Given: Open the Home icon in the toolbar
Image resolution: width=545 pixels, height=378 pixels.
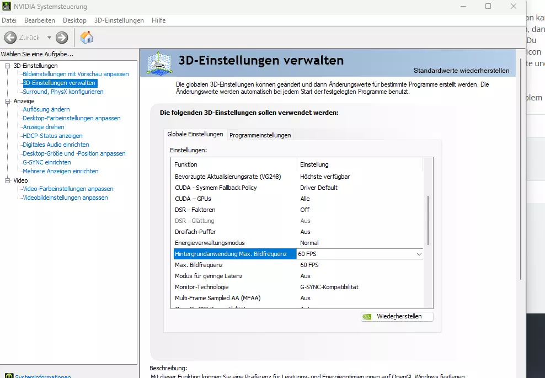Looking at the screenshot, I should point(87,37).
